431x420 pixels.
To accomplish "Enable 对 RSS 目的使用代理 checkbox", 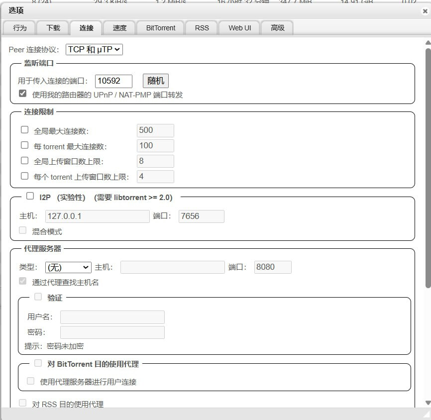I will click(22, 403).
